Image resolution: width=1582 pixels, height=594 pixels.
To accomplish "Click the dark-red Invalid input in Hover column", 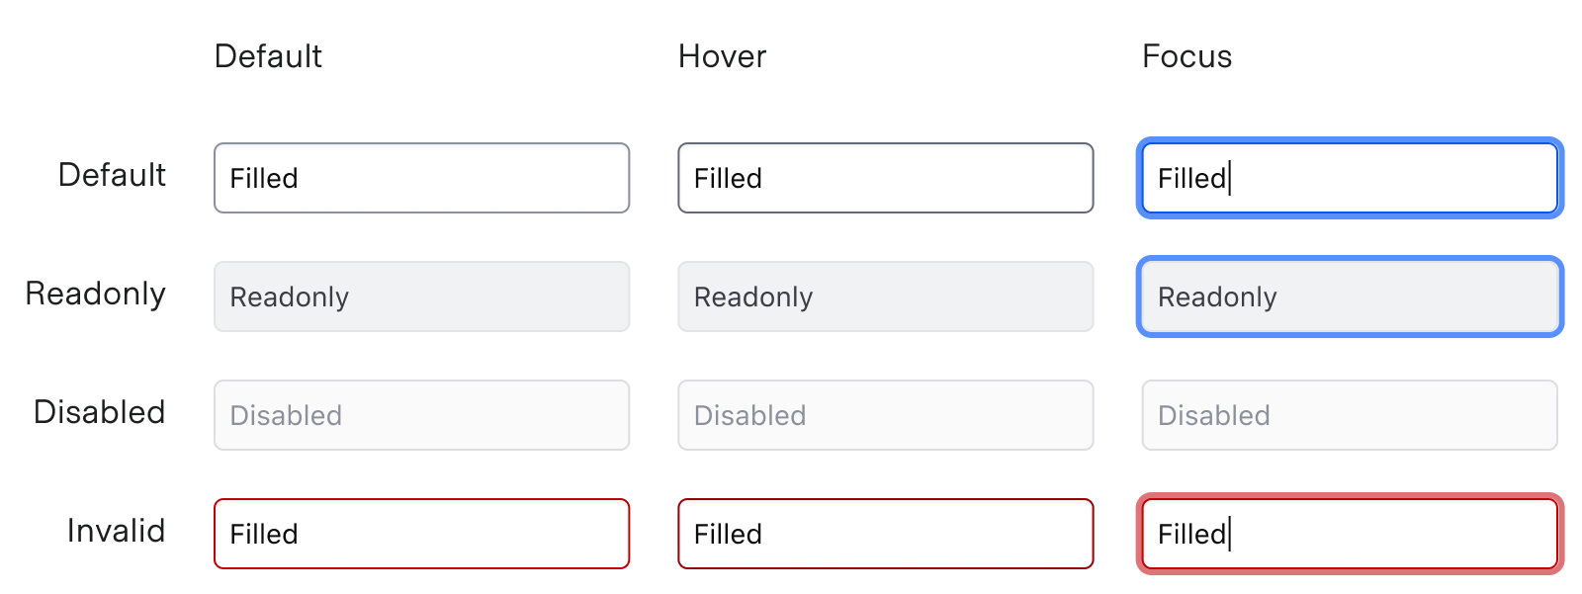I will [x=885, y=534].
